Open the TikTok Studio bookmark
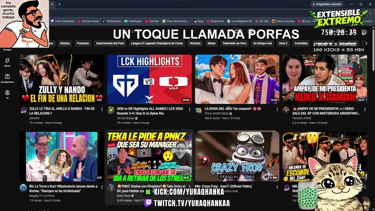 pos(112,21)
